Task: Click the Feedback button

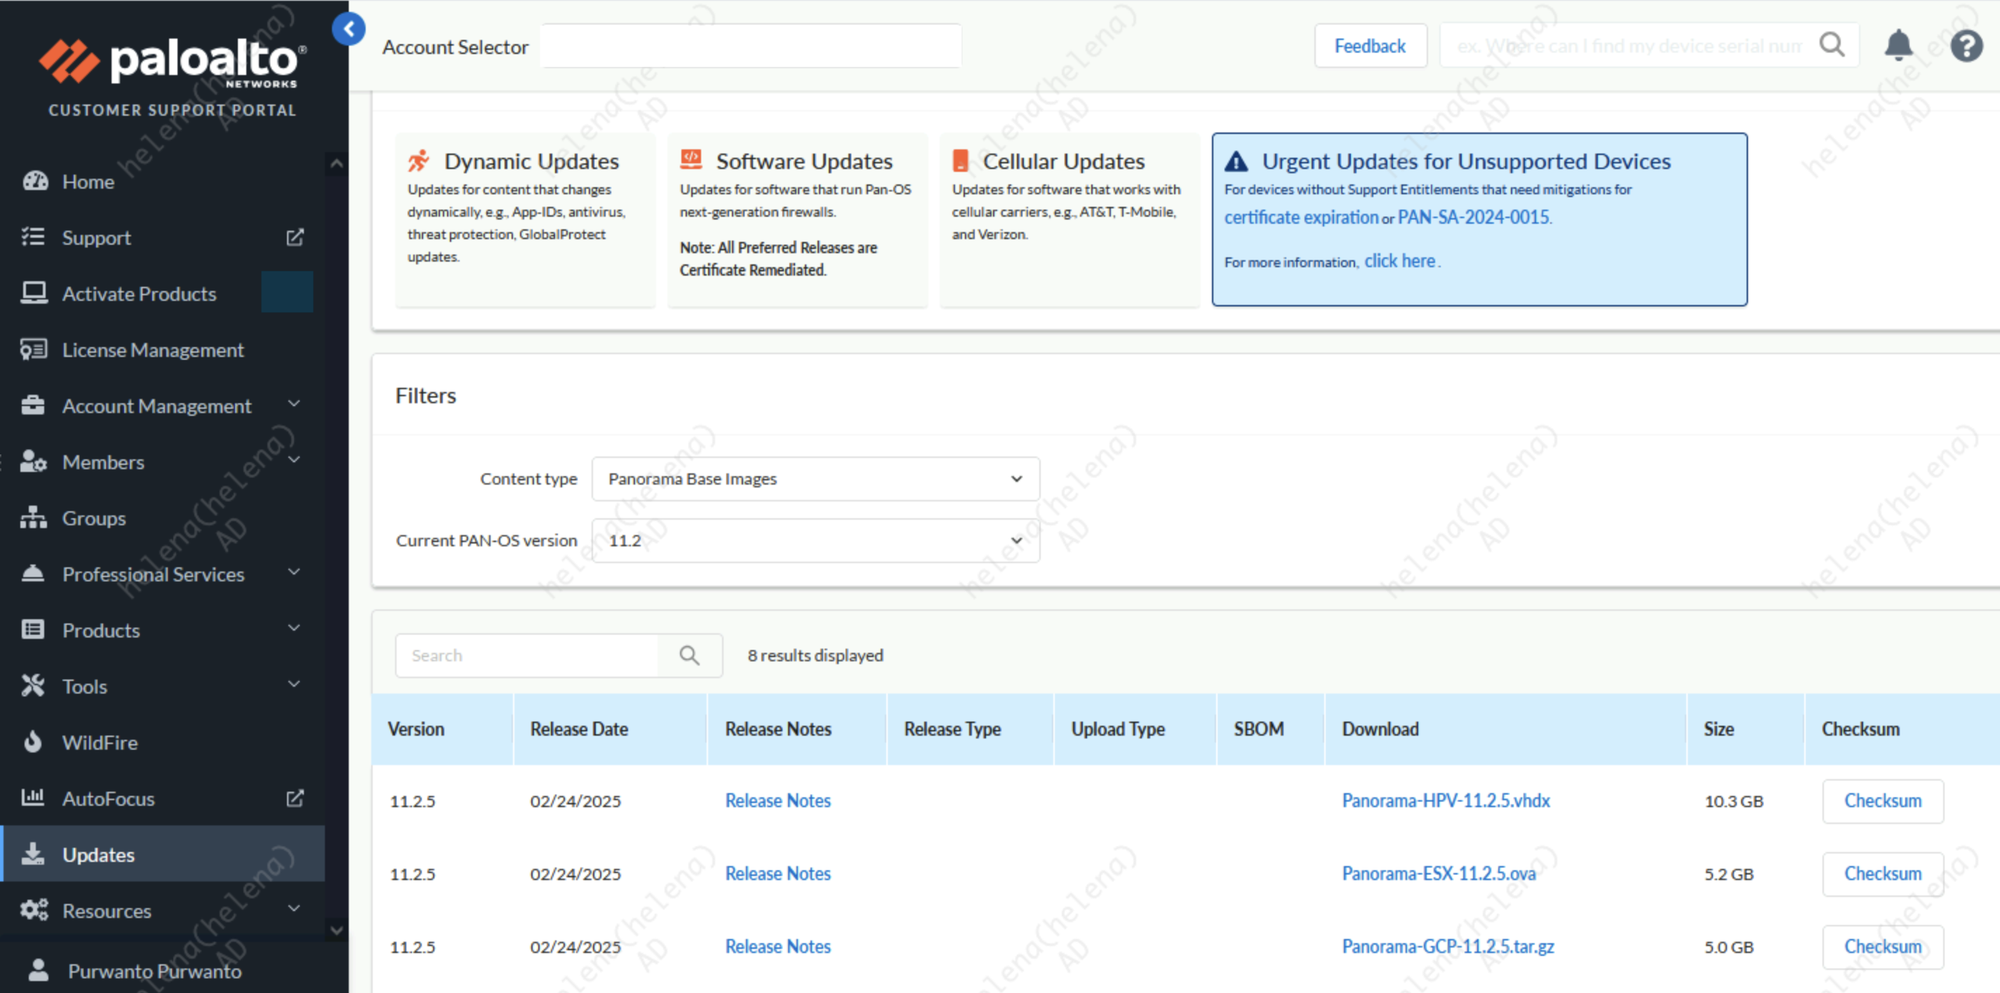Action: click(x=1370, y=46)
